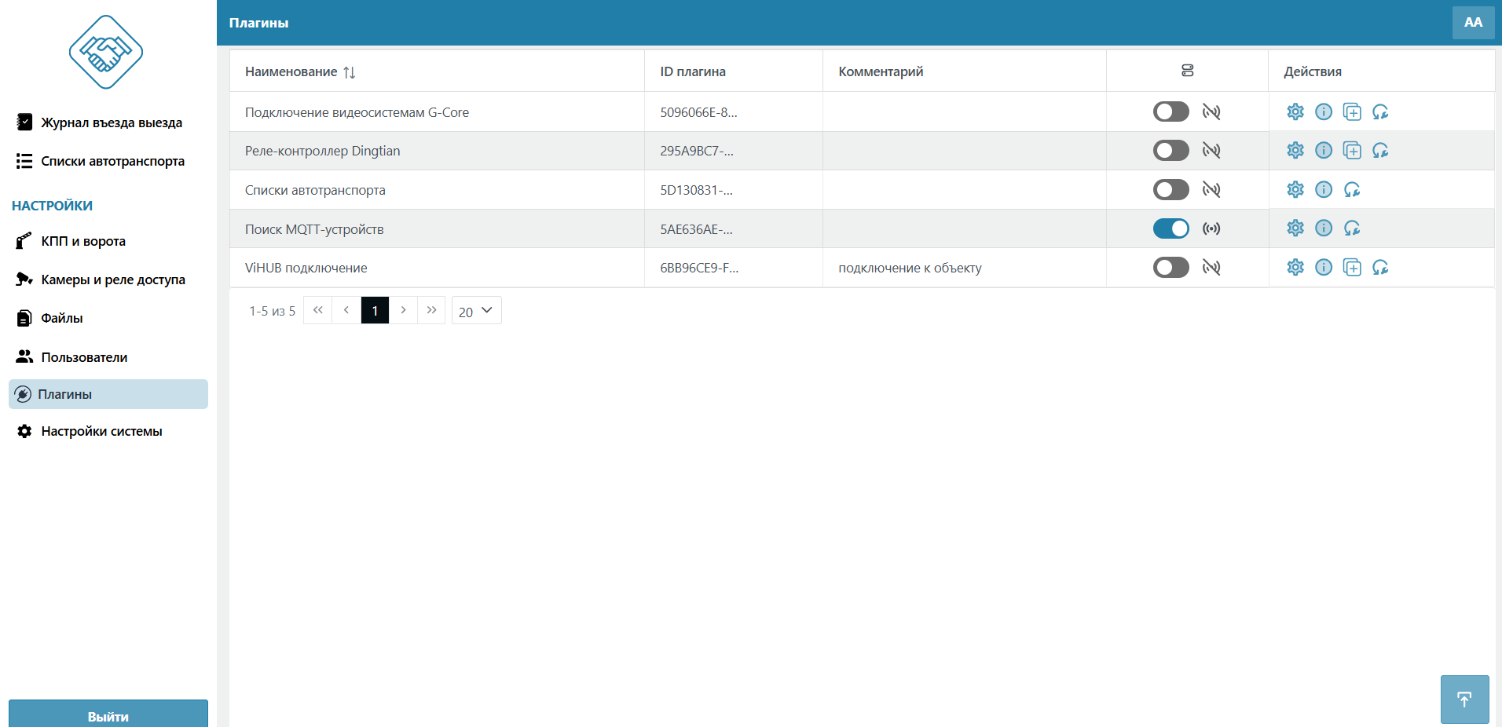Click scroll-to-top arrow button
The image size is (1502, 727).
(x=1464, y=699)
